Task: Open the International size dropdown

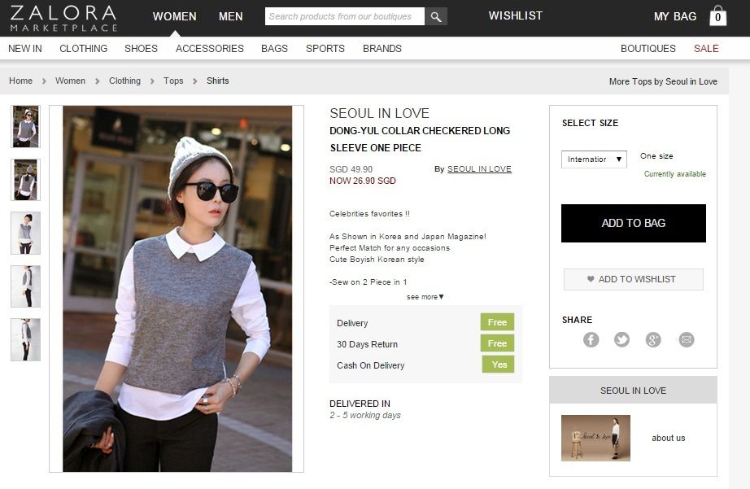Action: pyautogui.click(x=594, y=159)
